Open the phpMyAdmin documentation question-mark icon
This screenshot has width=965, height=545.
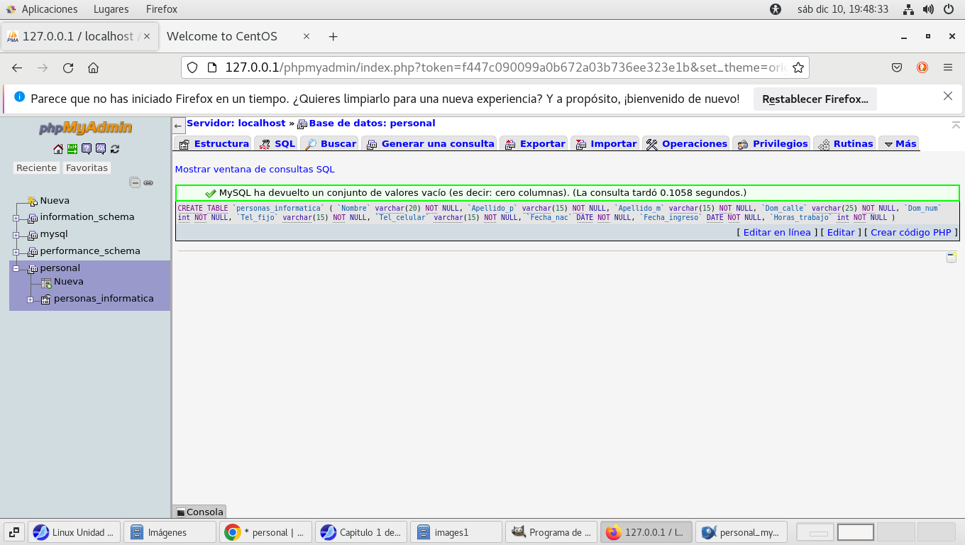coord(87,149)
